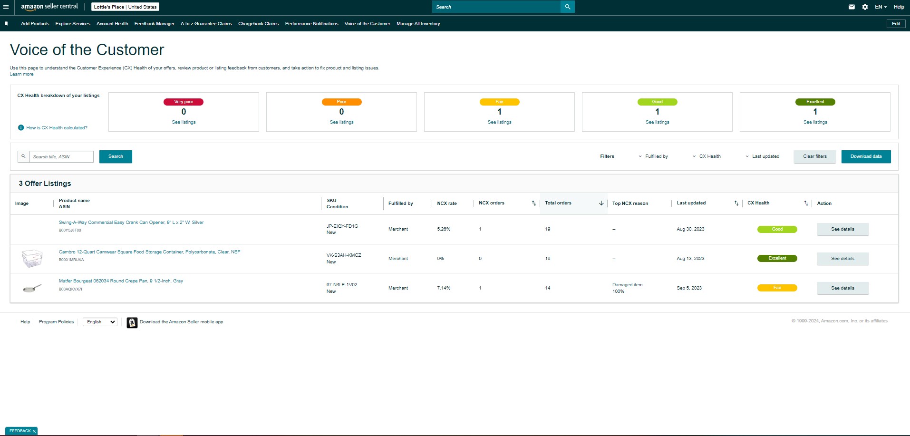
Task: Expand the Last updated filter
Action: 762,156
